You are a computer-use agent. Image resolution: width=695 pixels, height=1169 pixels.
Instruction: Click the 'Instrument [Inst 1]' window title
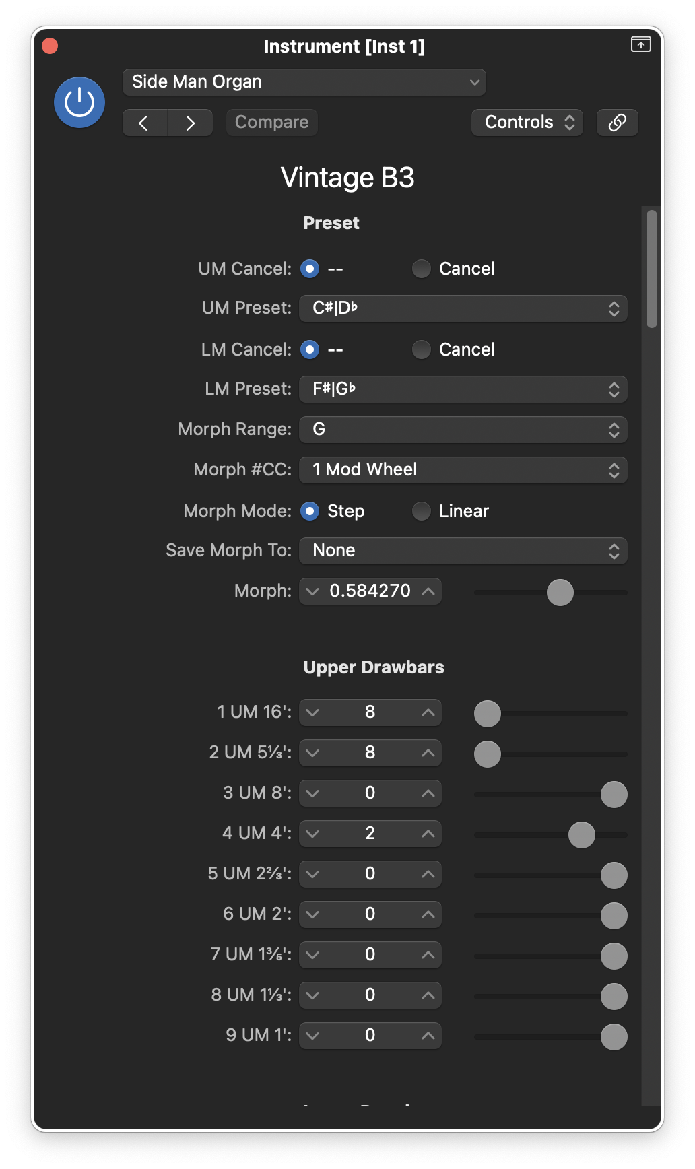(344, 46)
